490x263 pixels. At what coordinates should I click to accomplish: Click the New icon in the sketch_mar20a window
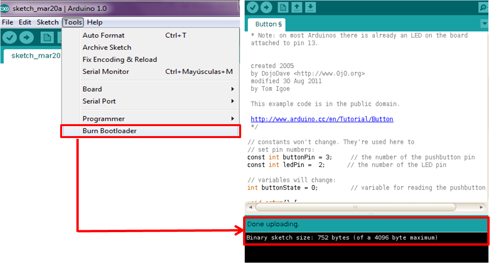pyautogui.click(x=47, y=37)
